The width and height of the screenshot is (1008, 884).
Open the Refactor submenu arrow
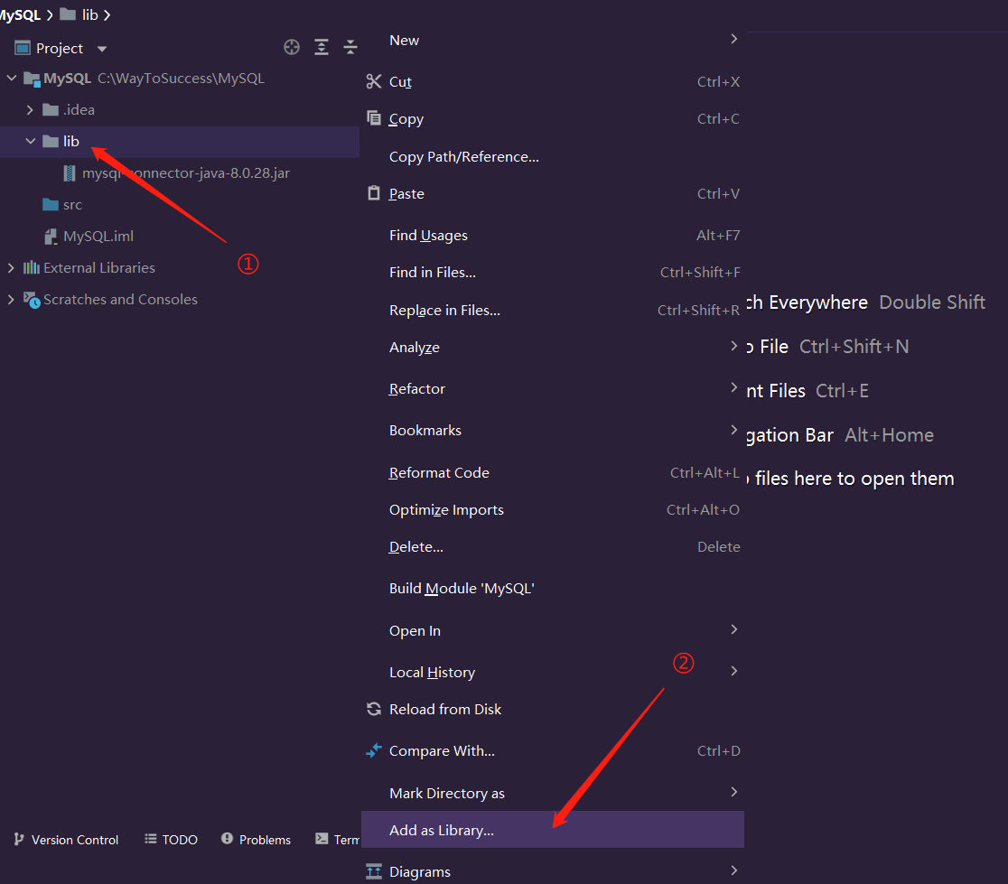pyautogui.click(x=734, y=387)
